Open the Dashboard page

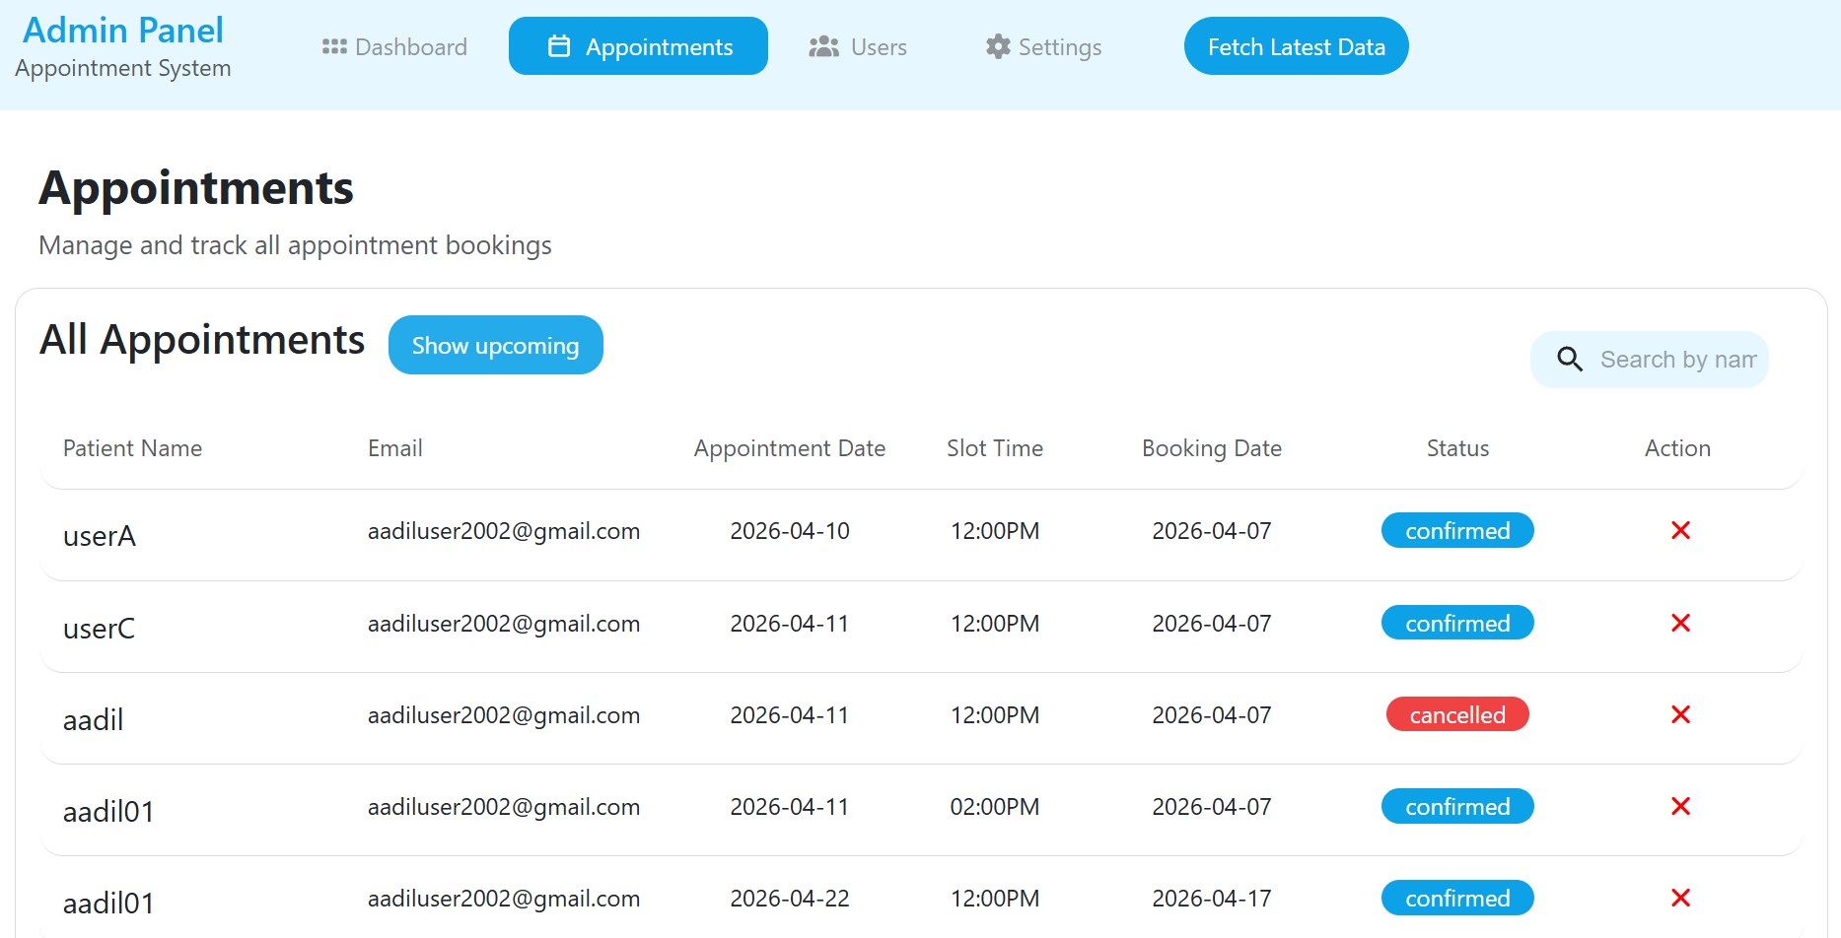pyautogui.click(x=394, y=46)
